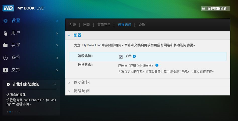Open 共享 in the sidebar
The image size is (238, 121).
16,45
